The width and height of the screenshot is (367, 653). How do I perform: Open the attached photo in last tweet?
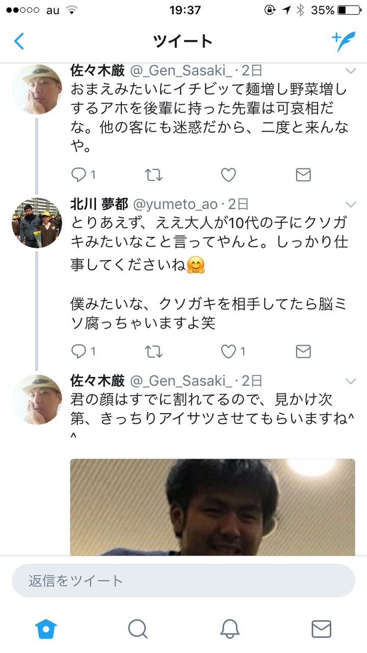(x=213, y=507)
